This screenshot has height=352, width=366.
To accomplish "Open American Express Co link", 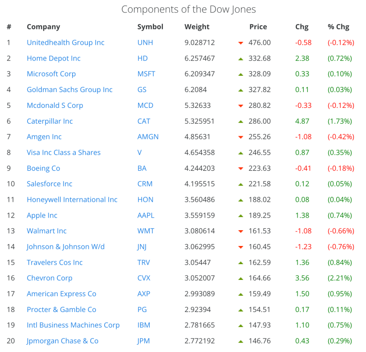I will (x=61, y=294).
